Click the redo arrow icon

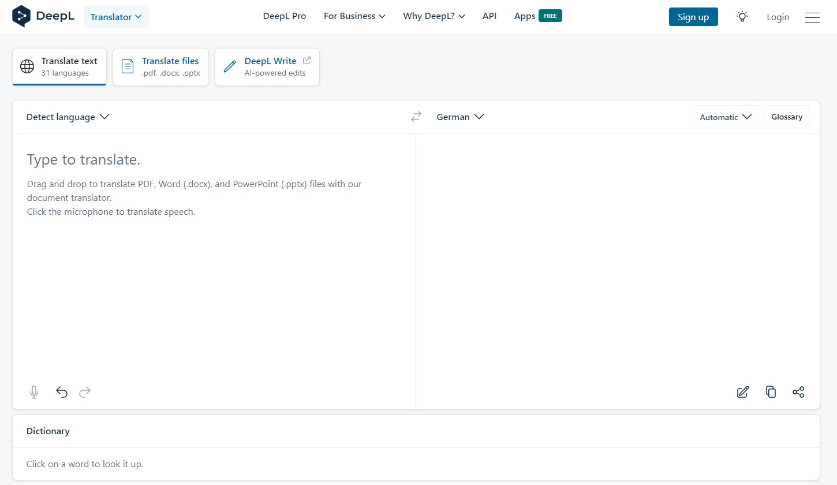tap(85, 393)
